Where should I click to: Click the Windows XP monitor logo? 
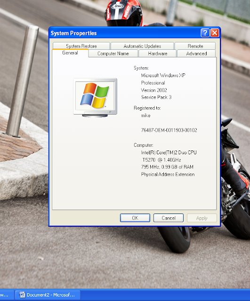[95, 97]
